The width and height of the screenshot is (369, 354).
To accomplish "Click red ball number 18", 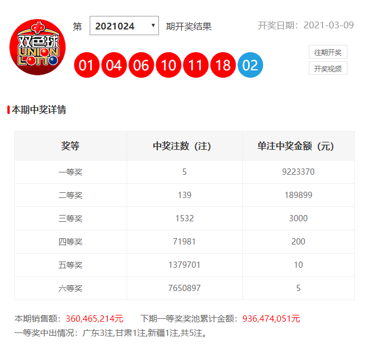I will click(x=223, y=65).
